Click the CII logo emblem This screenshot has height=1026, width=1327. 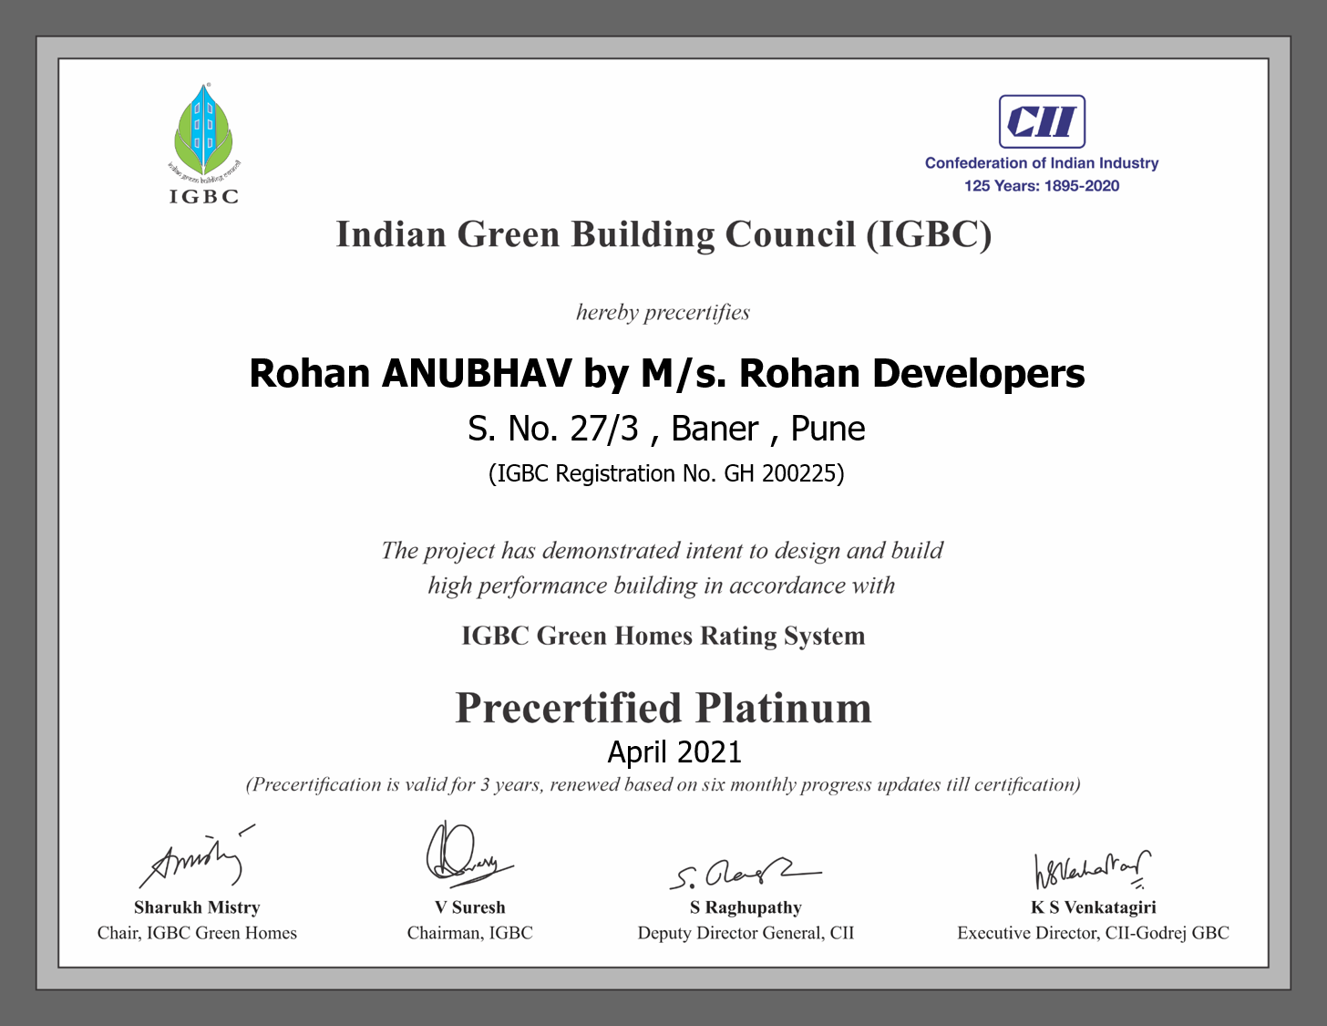[x=1042, y=121]
